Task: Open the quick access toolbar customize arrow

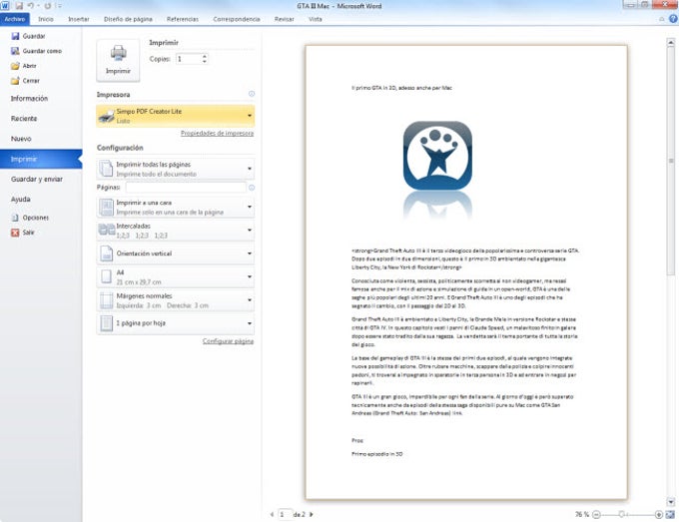Action: coord(59,6)
